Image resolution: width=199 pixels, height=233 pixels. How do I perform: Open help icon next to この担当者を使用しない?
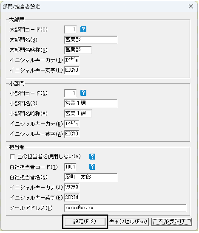point(92,157)
